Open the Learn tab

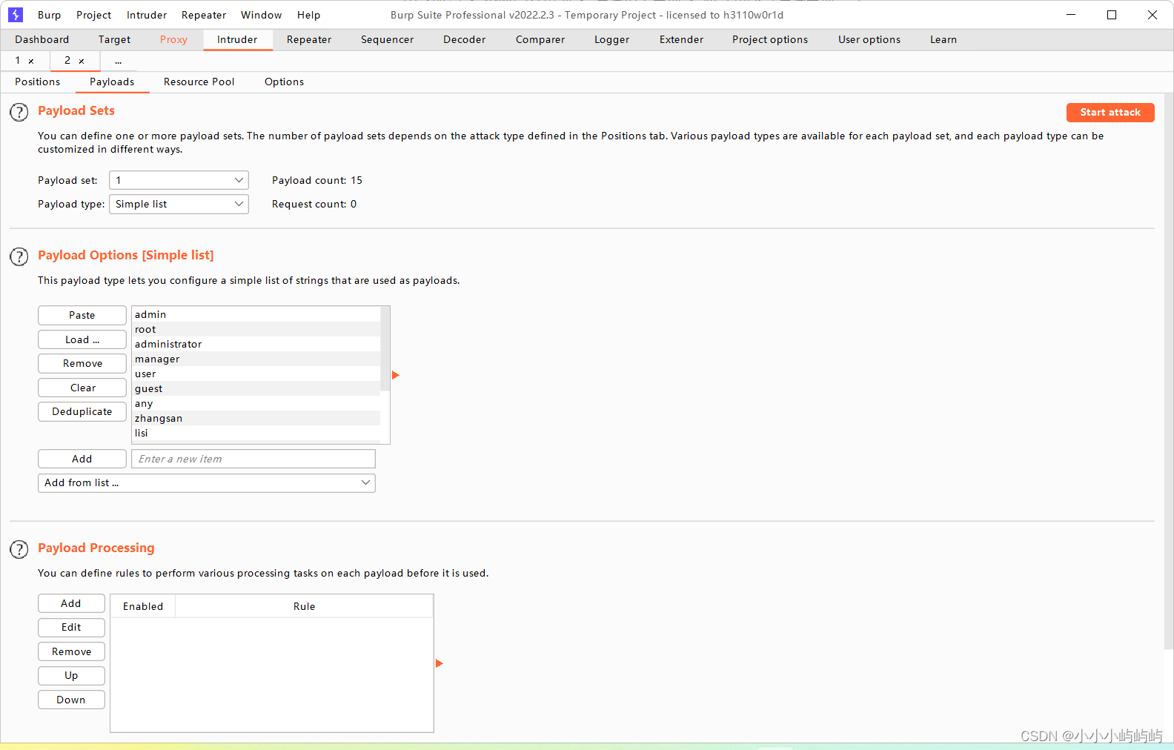pyautogui.click(x=943, y=39)
